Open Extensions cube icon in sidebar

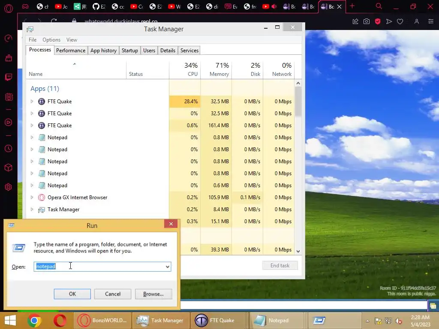click(9, 167)
